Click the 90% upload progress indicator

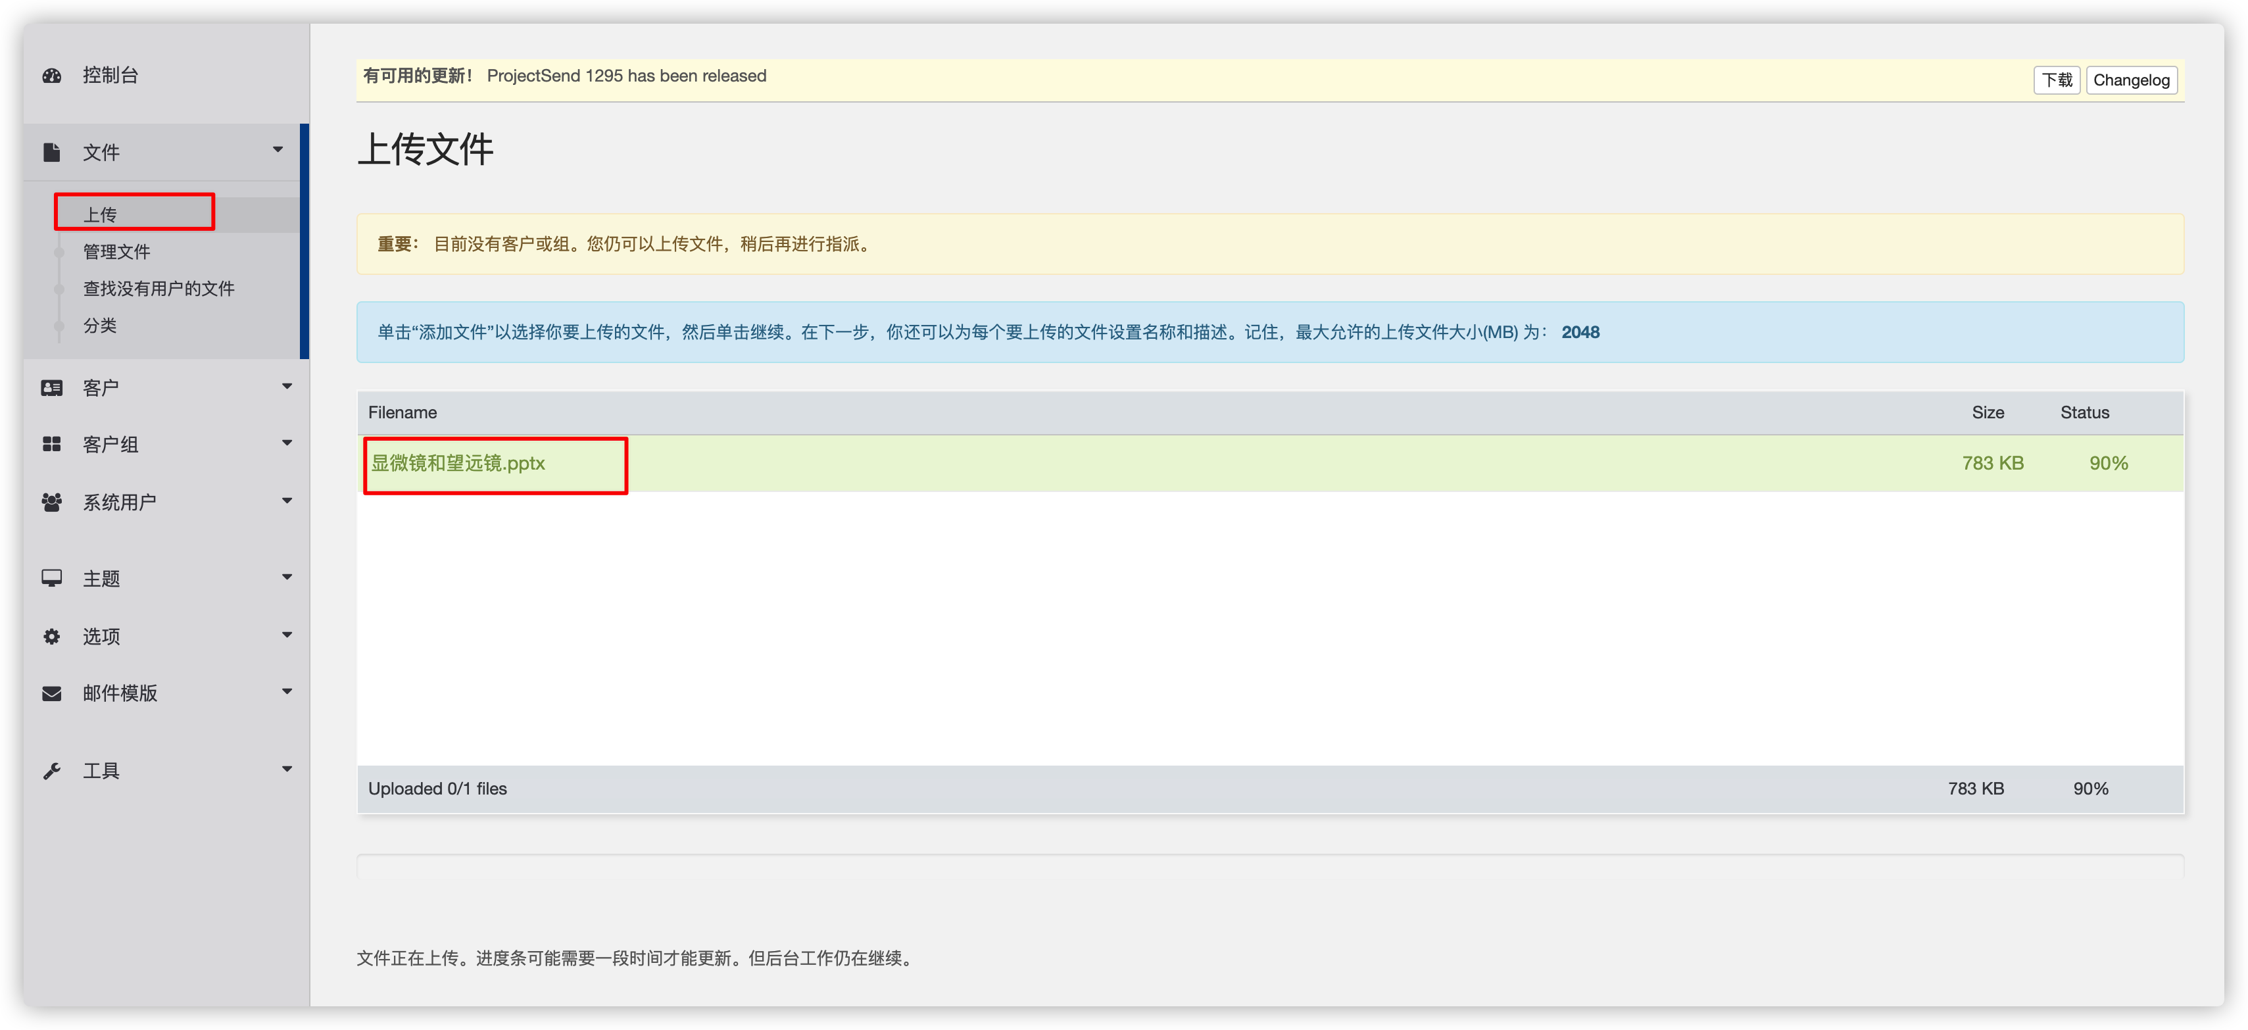click(x=2110, y=464)
